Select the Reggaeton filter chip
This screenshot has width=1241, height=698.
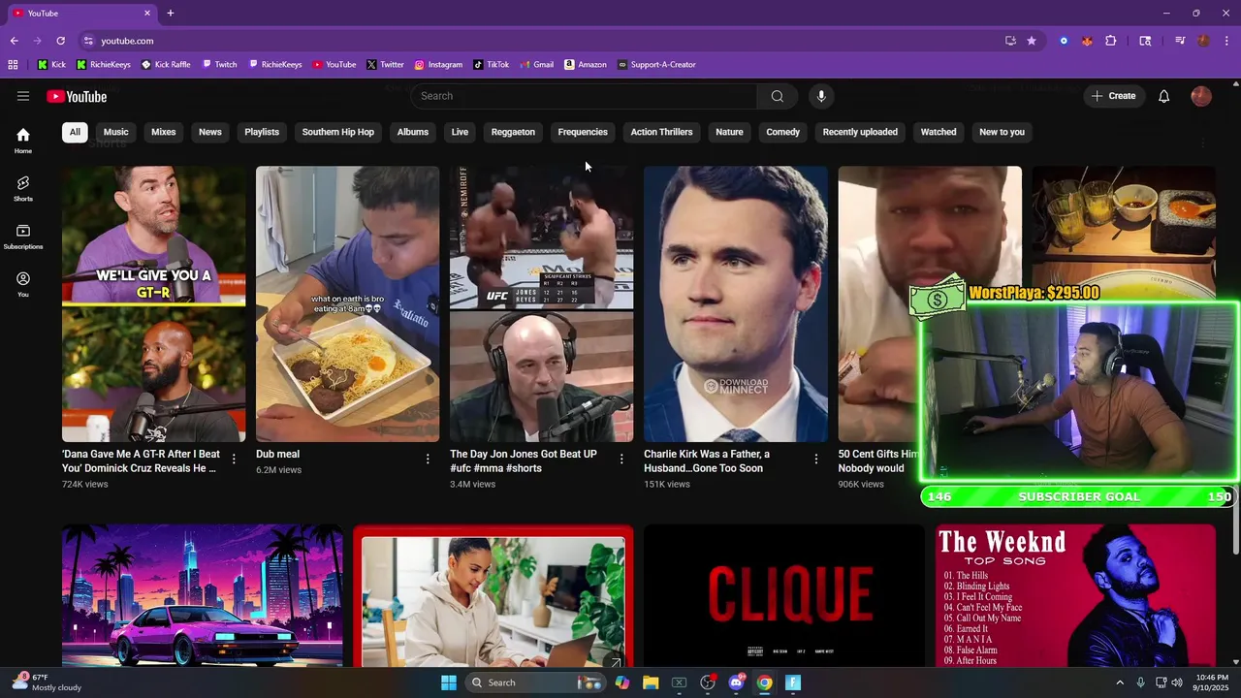pos(513,132)
